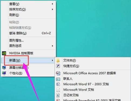
Task: Click the shortcut arrow icon
Action: 58,66
